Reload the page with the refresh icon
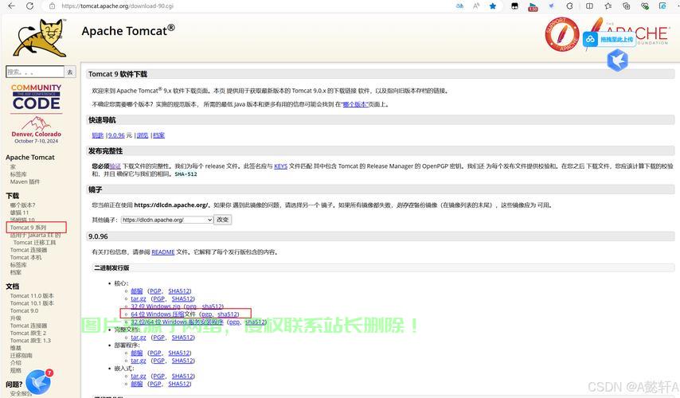 (29, 6)
